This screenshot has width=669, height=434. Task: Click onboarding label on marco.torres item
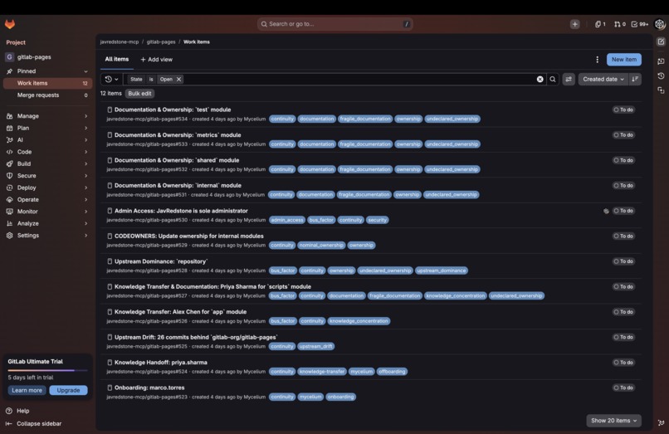[341, 397]
